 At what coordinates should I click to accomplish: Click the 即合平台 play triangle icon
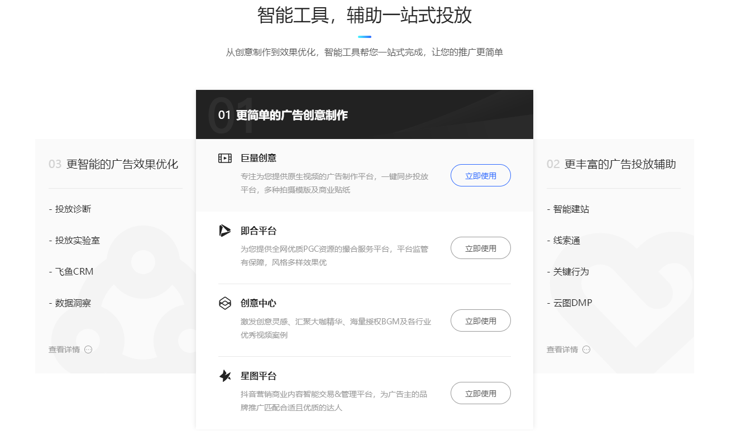(x=224, y=231)
